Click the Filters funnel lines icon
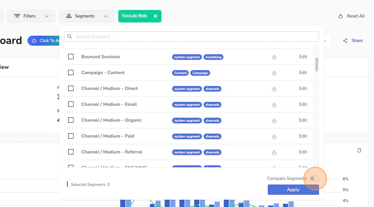 click(17, 16)
